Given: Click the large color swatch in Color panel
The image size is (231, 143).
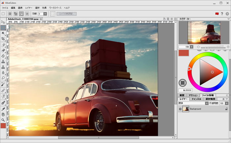Looking at the screenshot, I should click(184, 53).
